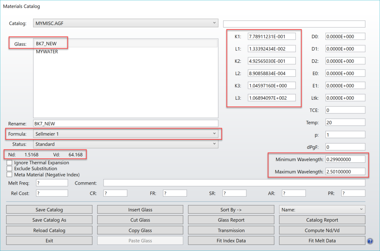380x251 pixels.
Task: Click Save Catalog As button
Action: point(49,220)
